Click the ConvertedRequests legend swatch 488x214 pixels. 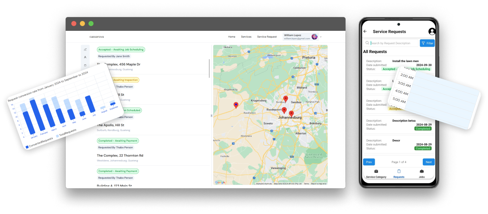point(27,147)
